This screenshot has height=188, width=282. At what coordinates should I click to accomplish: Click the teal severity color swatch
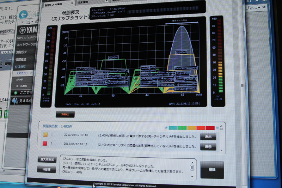173,128
